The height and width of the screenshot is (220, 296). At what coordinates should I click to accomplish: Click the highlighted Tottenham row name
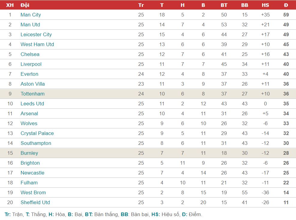click(x=33, y=94)
